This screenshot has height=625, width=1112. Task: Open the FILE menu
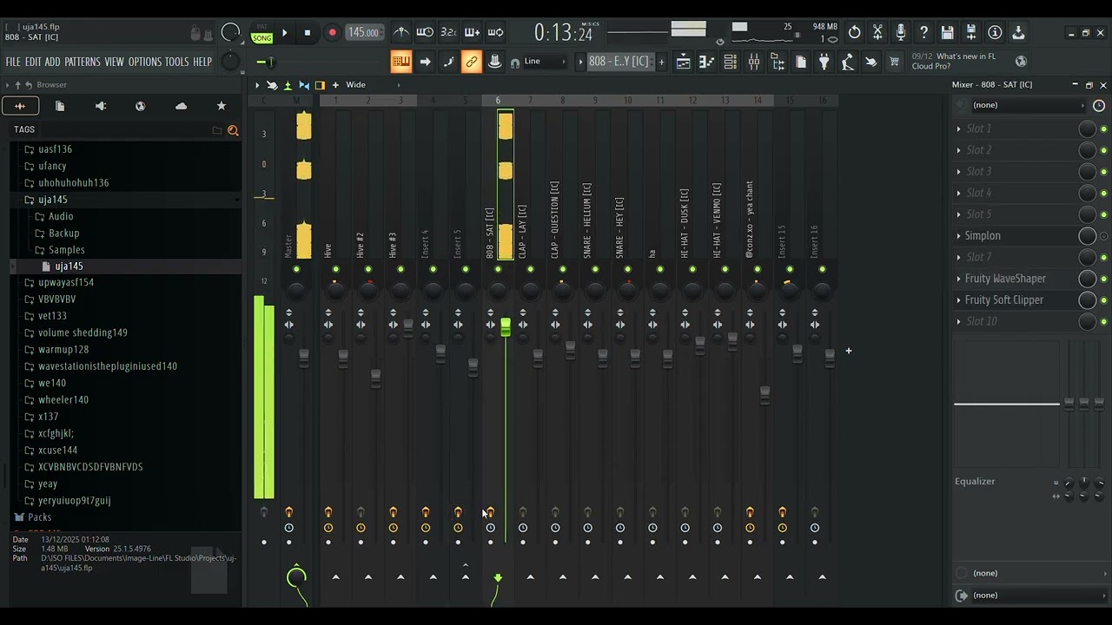click(x=13, y=62)
